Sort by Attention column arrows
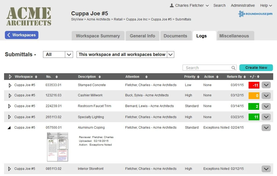Viewport: 277px width, 176px height. (x=146, y=77)
